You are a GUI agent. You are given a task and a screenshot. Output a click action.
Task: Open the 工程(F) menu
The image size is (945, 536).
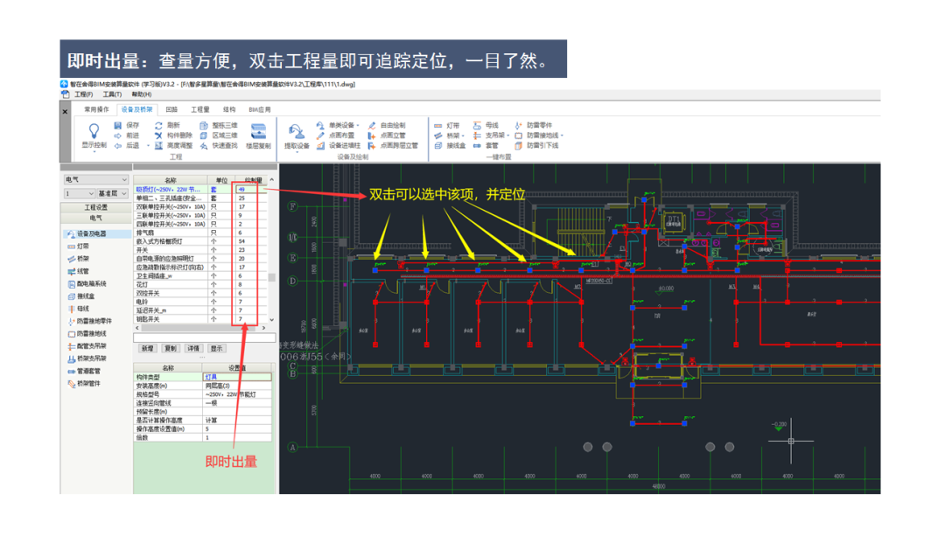[83, 94]
